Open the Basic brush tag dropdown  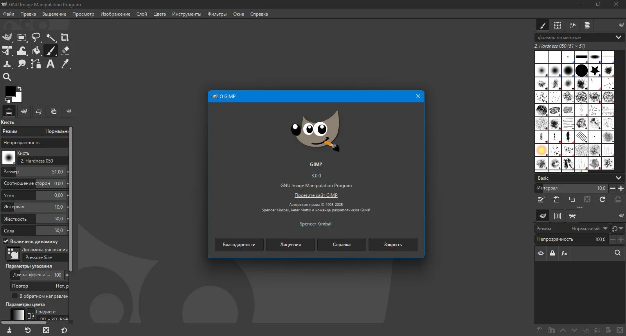click(619, 178)
